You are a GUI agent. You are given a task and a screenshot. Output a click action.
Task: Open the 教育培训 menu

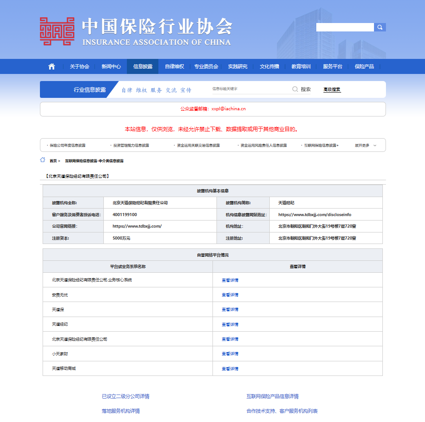pos(301,66)
